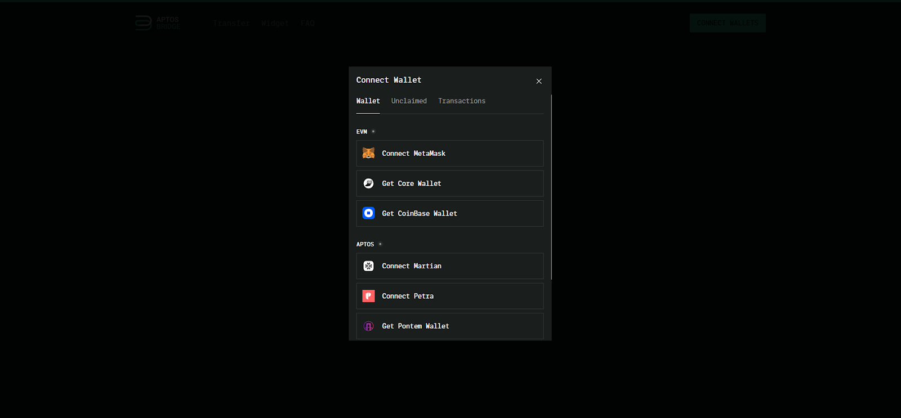Click the Get Pontem Wallet button
901x418 pixels.
click(x=450, y=326)
